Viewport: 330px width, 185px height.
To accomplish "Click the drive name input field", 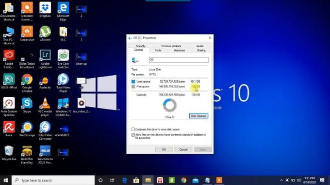I will (x=179, y=60).
